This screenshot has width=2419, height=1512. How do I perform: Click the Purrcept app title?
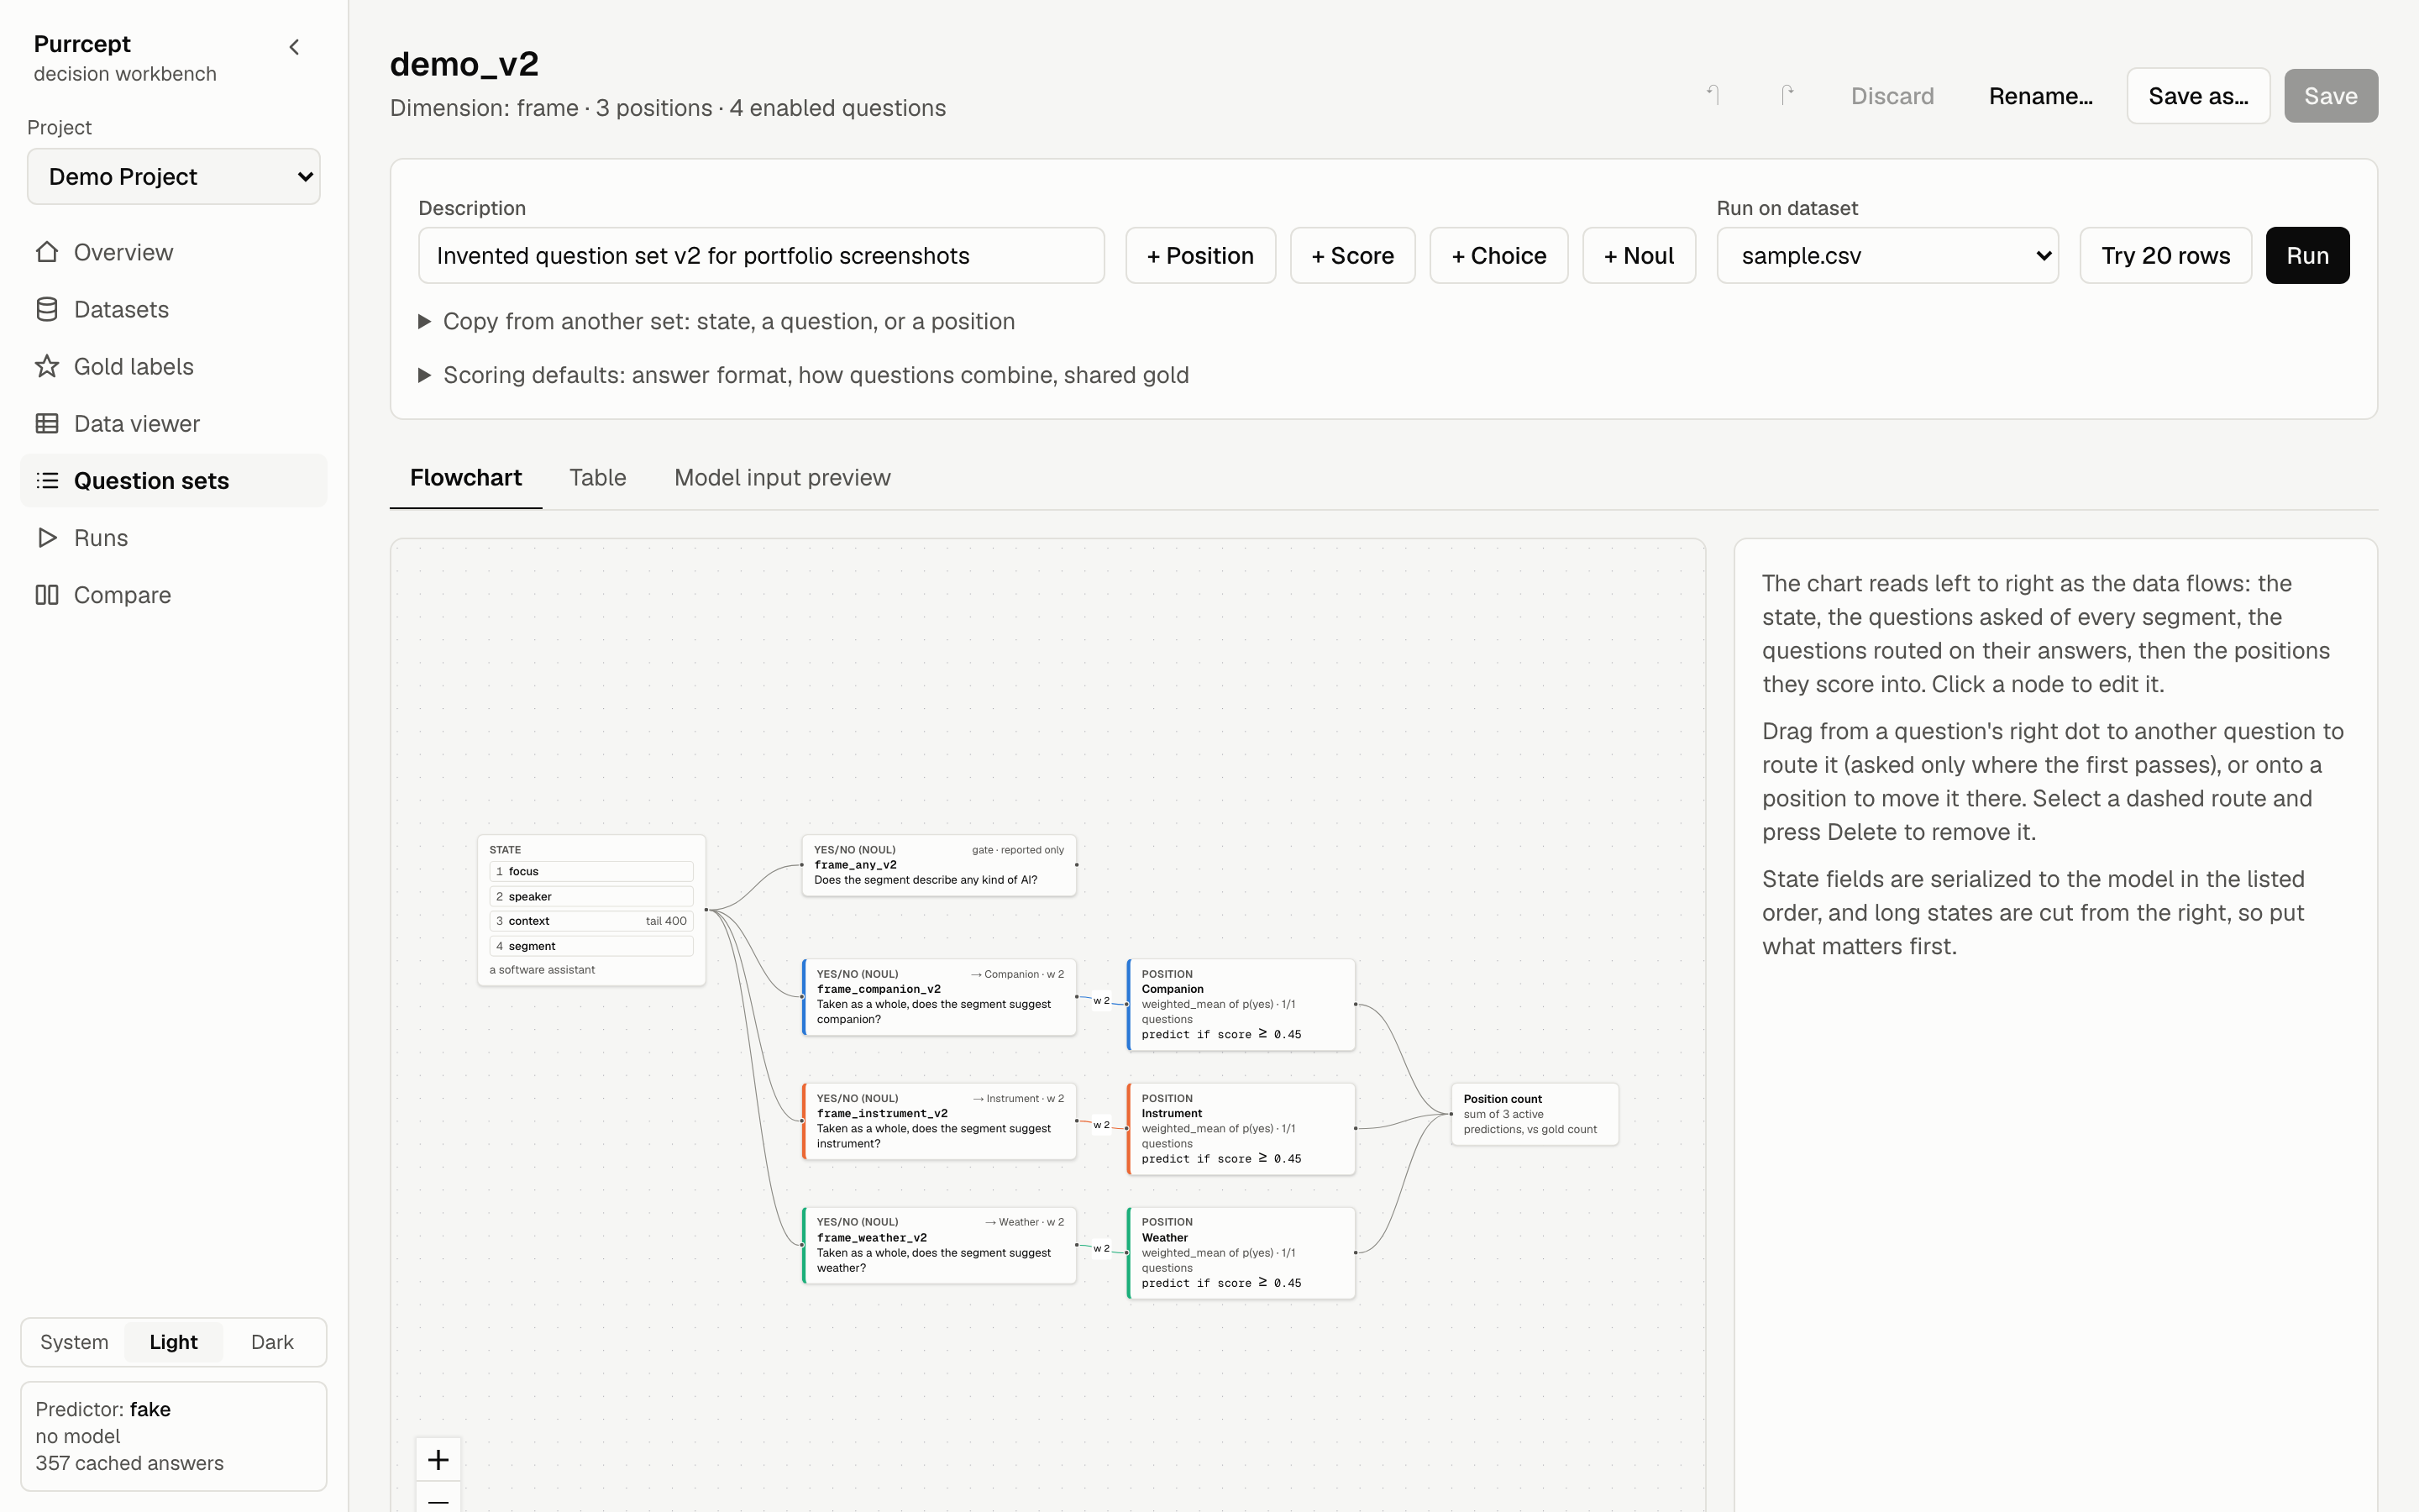(x=82, y=44)
